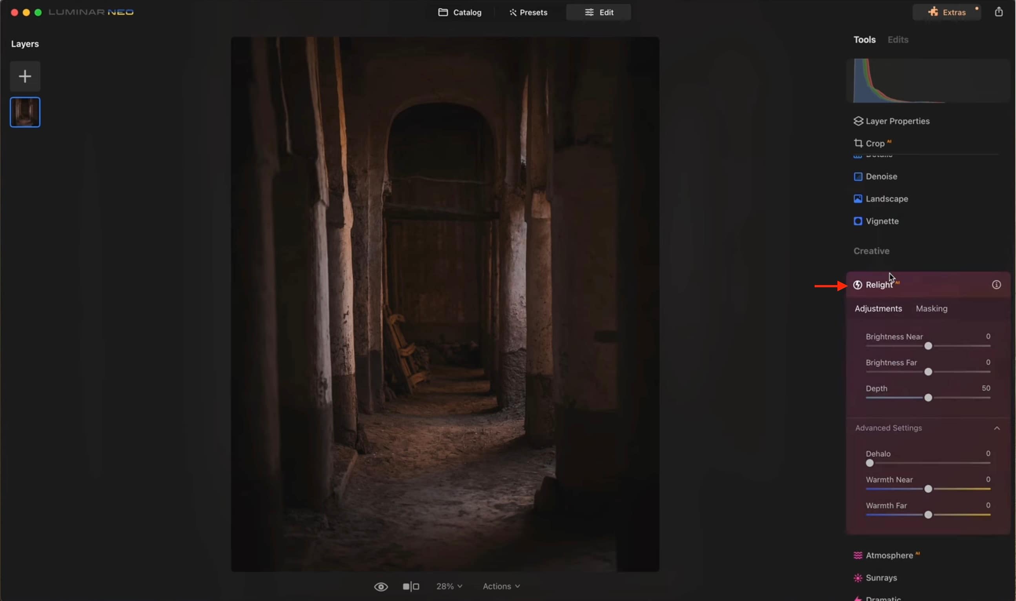Screen dimensions: 1016x601
Task: Select the image layer thumbnail
Action: point(25,112)
